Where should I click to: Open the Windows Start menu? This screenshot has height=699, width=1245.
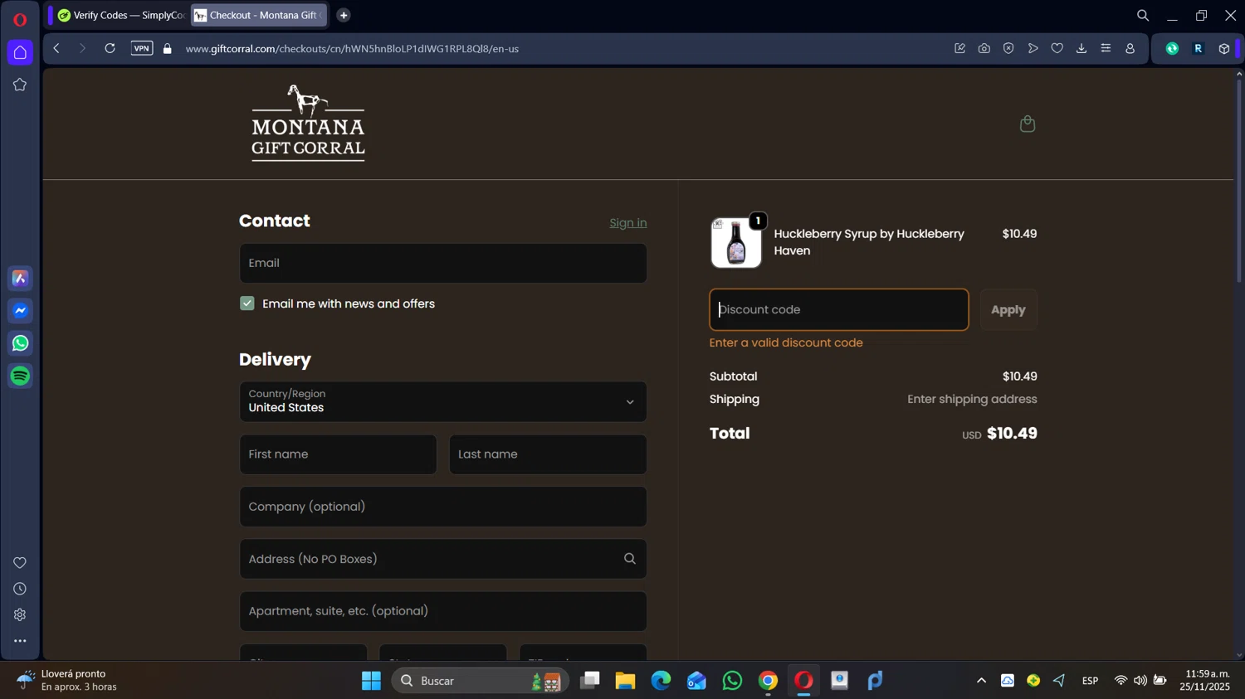click(x=371, y=681)
